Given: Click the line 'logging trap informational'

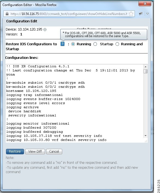Looking at the screenshot, I should click(34, 95).
